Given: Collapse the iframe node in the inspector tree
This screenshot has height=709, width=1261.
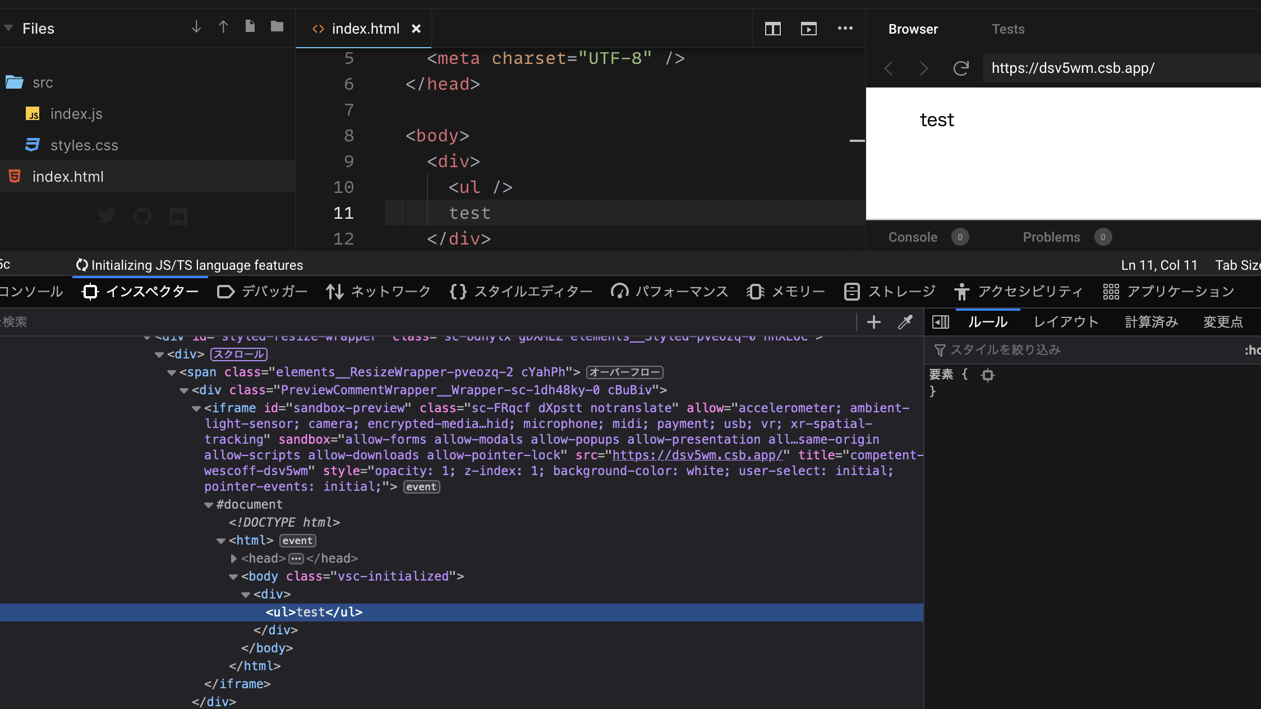Looking at the screenshot, I should pos(196,408).
